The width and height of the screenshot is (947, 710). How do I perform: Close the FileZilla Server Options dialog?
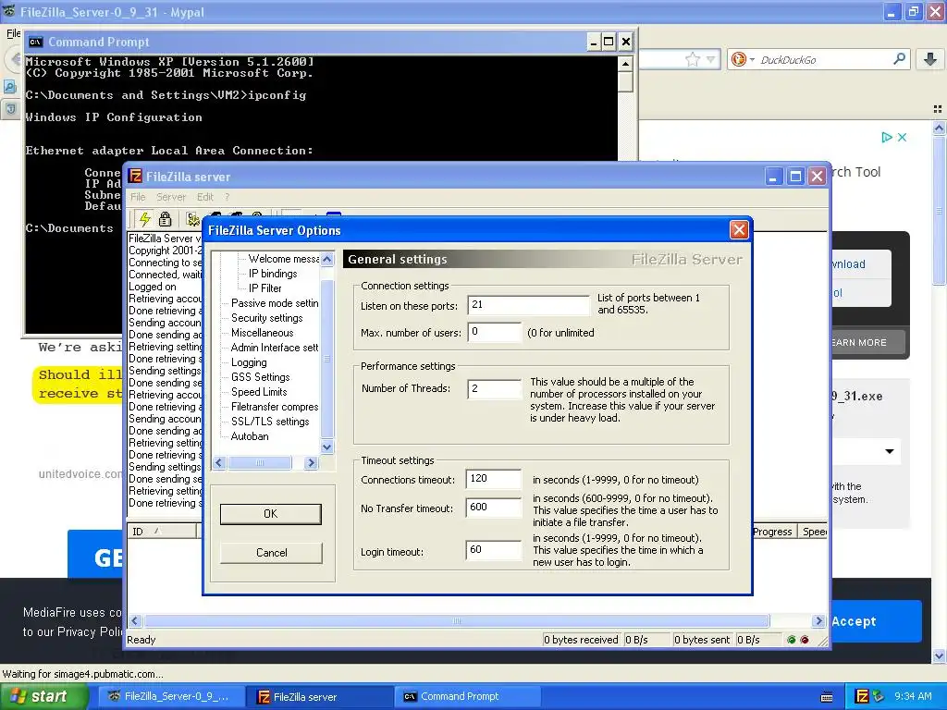(739, 230)
